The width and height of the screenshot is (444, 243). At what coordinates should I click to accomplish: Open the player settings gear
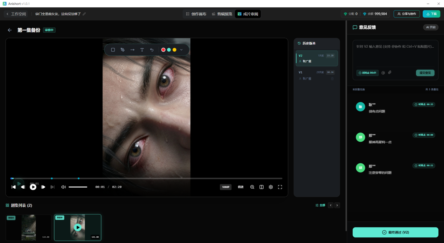pyautogui.click(x=271, y=187)
